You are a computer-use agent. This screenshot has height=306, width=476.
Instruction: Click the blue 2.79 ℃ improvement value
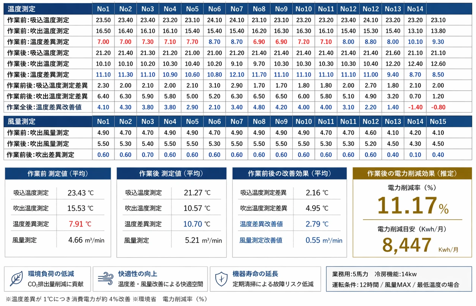pyautogui.click(x=317, y=224)
